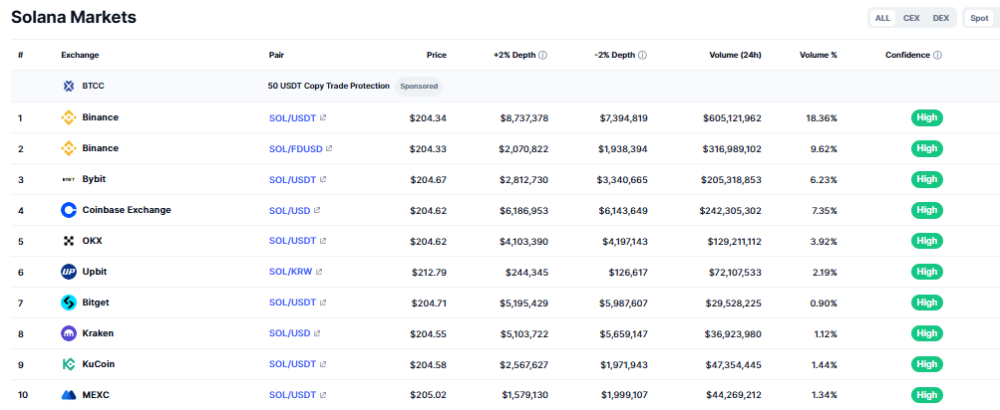Click the Confidence info icon
The image size is (1000, 410).
(x=937, y=55)
